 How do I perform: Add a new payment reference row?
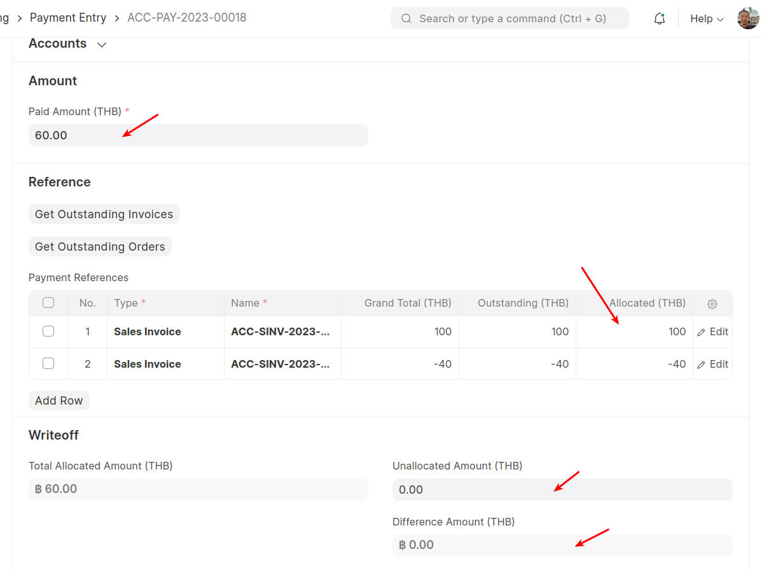(59, 400)
